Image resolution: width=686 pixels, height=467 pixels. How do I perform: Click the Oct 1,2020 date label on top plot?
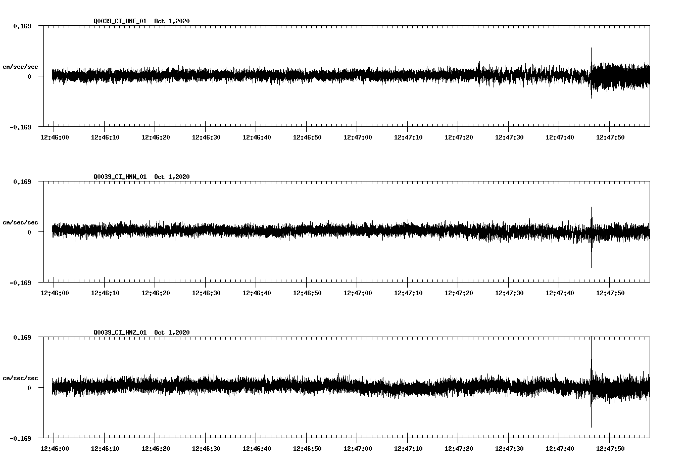coord(172,21)
